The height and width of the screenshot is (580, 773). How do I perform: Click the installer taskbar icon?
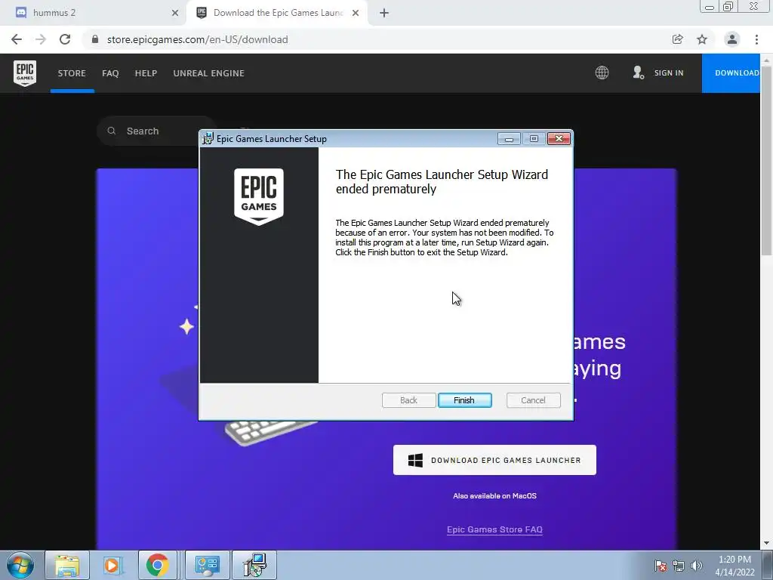[254, 565]
